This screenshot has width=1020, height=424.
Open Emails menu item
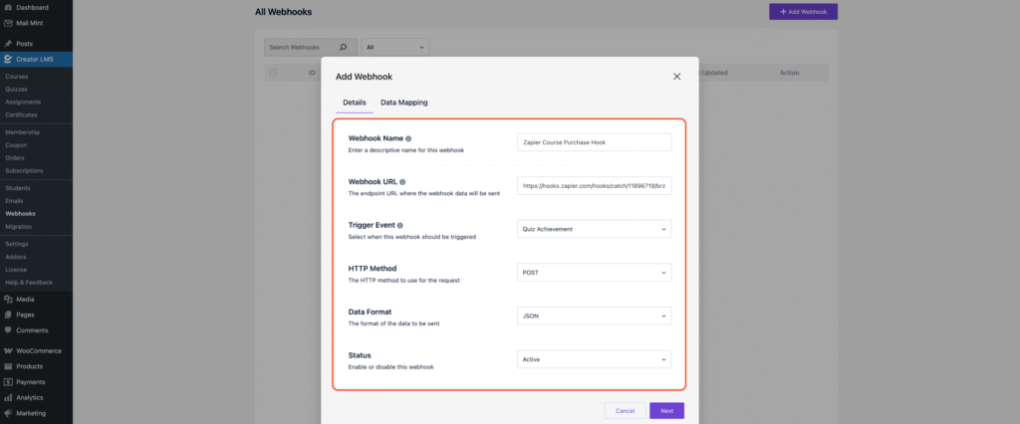click(x=14, y=201)
